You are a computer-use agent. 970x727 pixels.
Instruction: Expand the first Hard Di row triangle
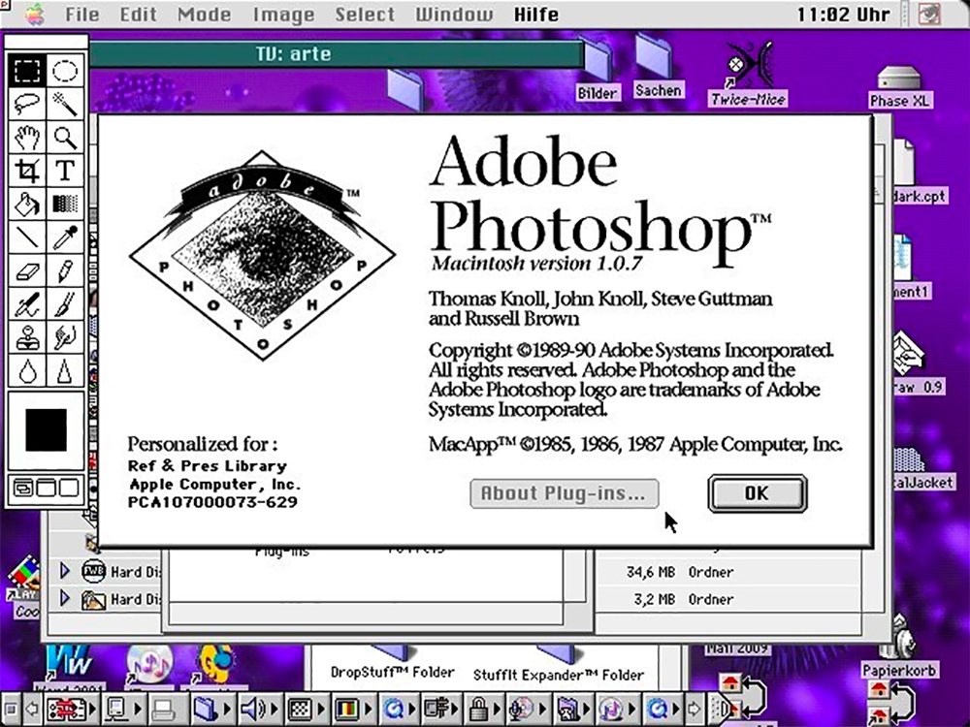pos(64,571)
